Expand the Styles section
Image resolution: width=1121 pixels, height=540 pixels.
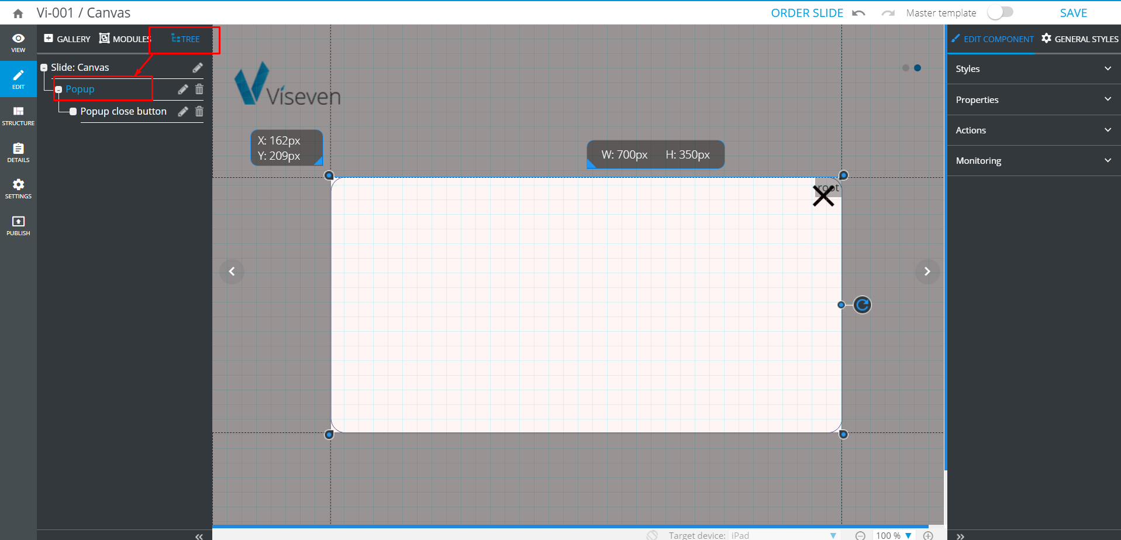click(x=1033, y=69)
